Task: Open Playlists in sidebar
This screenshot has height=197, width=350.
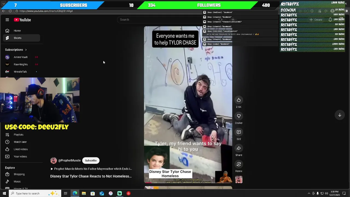Action: click(21, 135)
